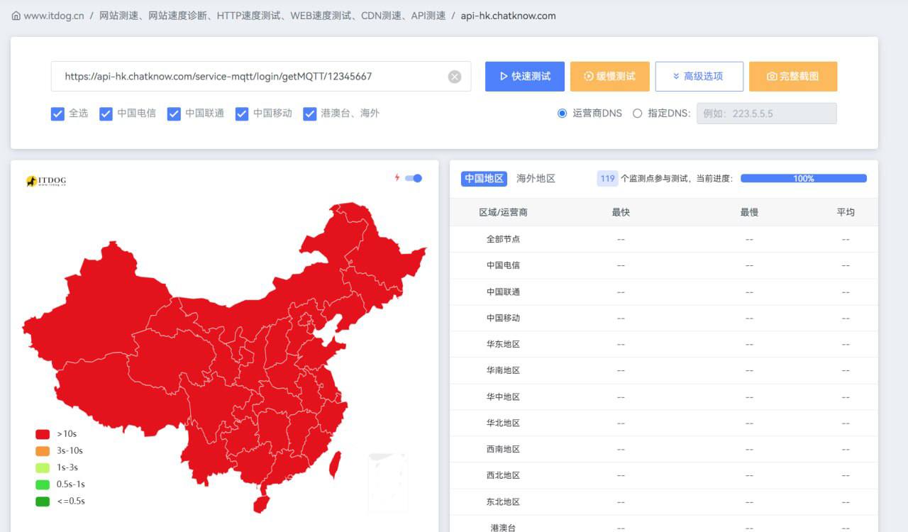Viewport: 908px width, 532px height.
Task: Select the 指定DNS radio button
Action: click(x=637, y=113)
